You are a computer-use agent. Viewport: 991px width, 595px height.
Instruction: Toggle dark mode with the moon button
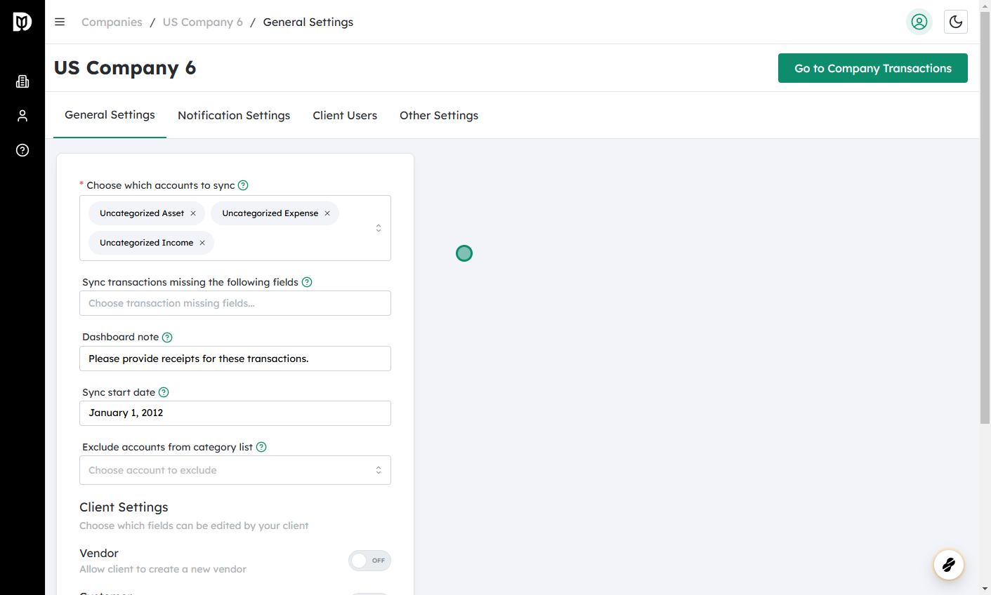[955, 22]
